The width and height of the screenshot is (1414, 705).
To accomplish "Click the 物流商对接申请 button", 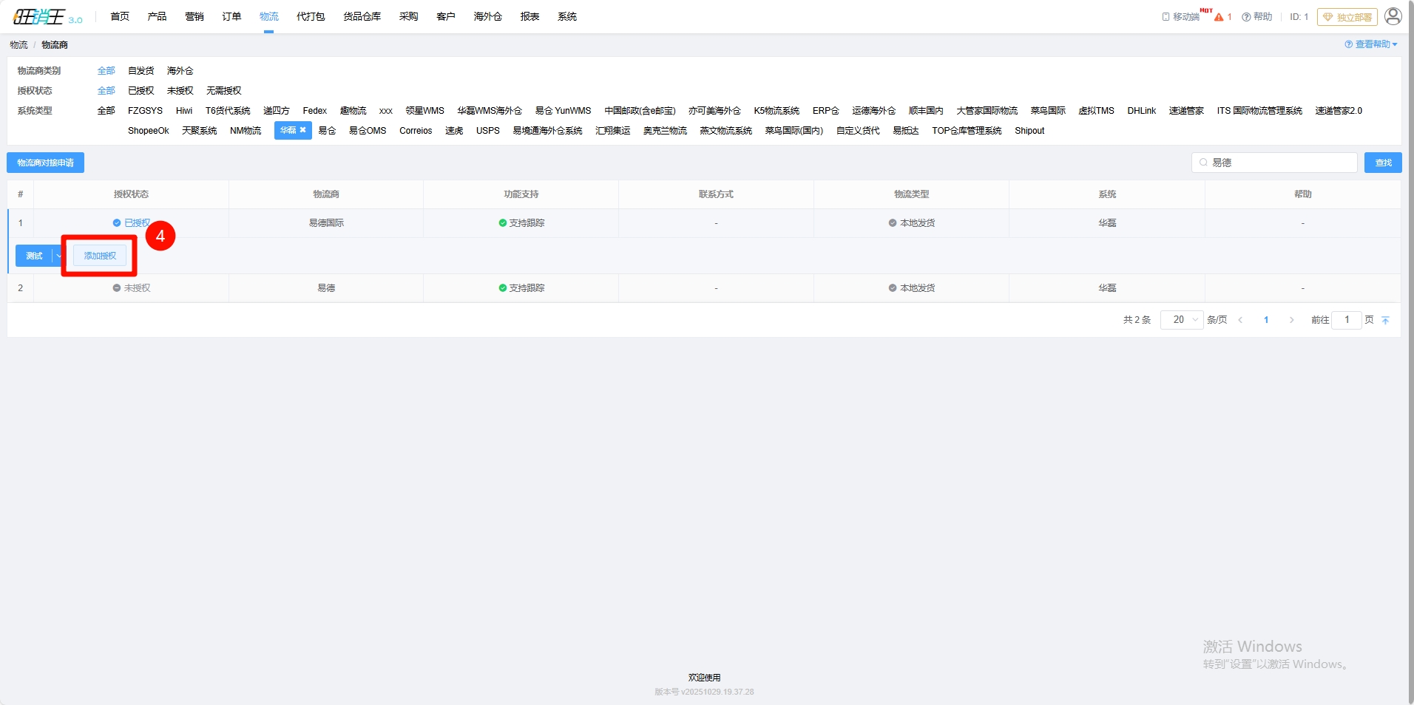I will pyautogui.click(x=45, y=163).
